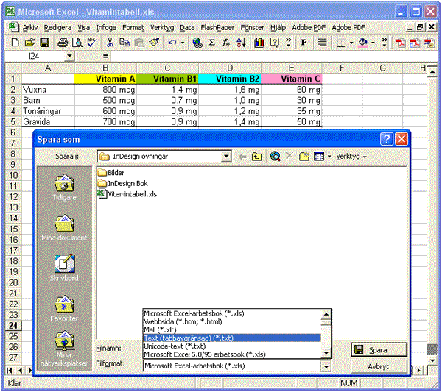
Task: Go up one folder level
Action: click(x=256, y=157)
